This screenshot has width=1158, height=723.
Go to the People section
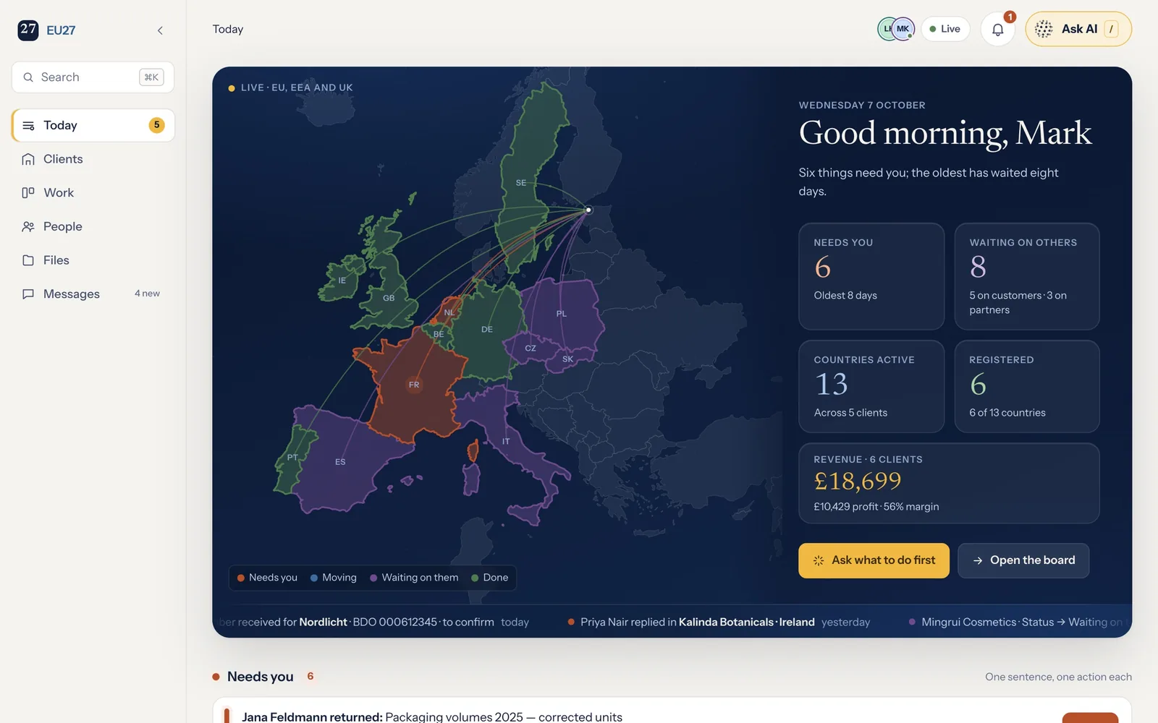tap(93, 226)
